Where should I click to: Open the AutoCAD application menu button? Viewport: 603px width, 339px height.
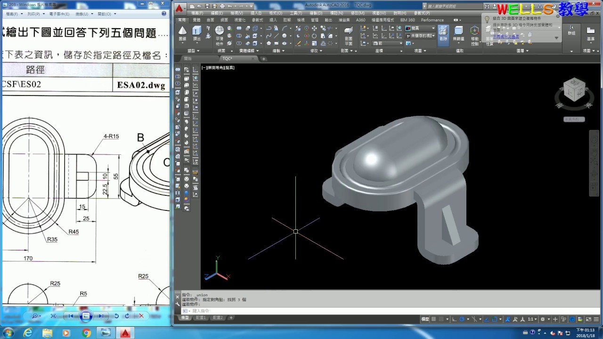click(179, 8)
